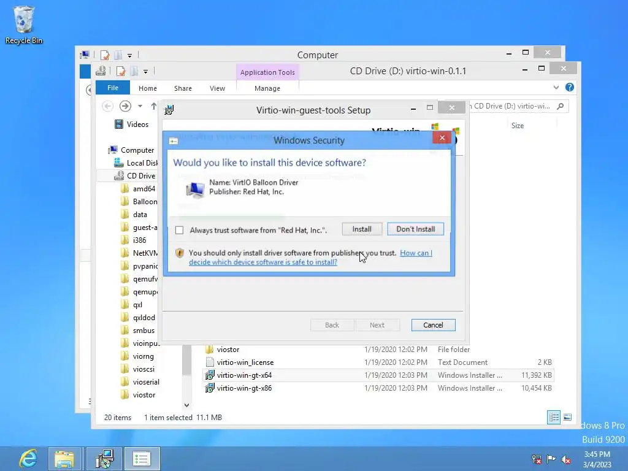Image resolution: width=628 pixels, height=471 pixels.
Task: Select the Windows Security list icon taskbar button
Action: coord(142,459)
